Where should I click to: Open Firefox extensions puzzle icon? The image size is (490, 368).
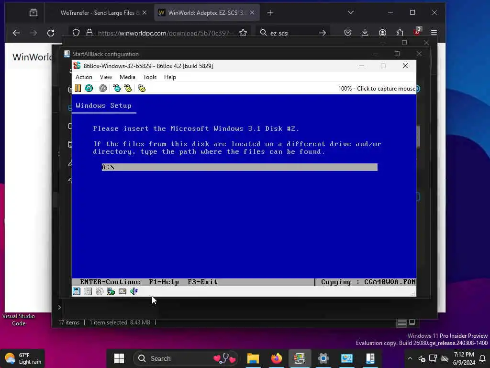pyautogui.click(x=400, y=33)
